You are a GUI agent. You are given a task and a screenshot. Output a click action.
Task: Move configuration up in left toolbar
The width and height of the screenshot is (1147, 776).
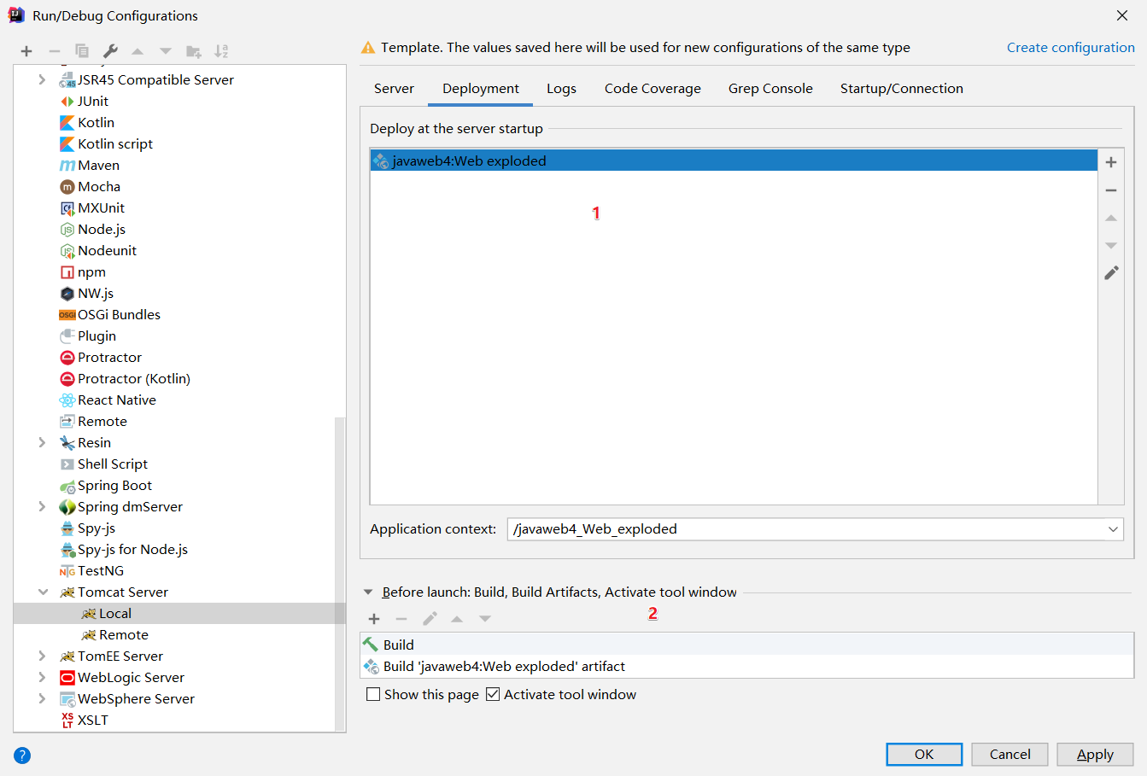point(138,51)
